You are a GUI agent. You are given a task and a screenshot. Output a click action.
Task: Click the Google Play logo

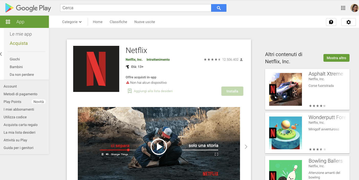click(28, 8)
